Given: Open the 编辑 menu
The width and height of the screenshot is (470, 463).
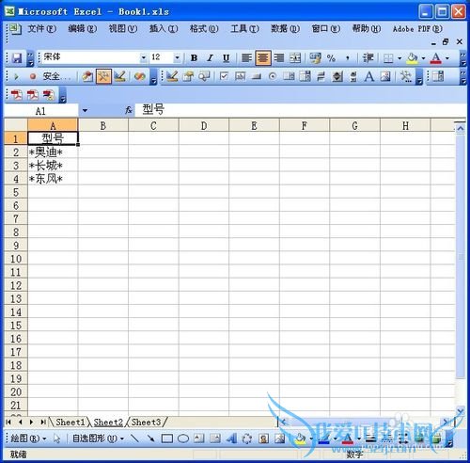Looking at the screenshot, I should click(83, 29).
